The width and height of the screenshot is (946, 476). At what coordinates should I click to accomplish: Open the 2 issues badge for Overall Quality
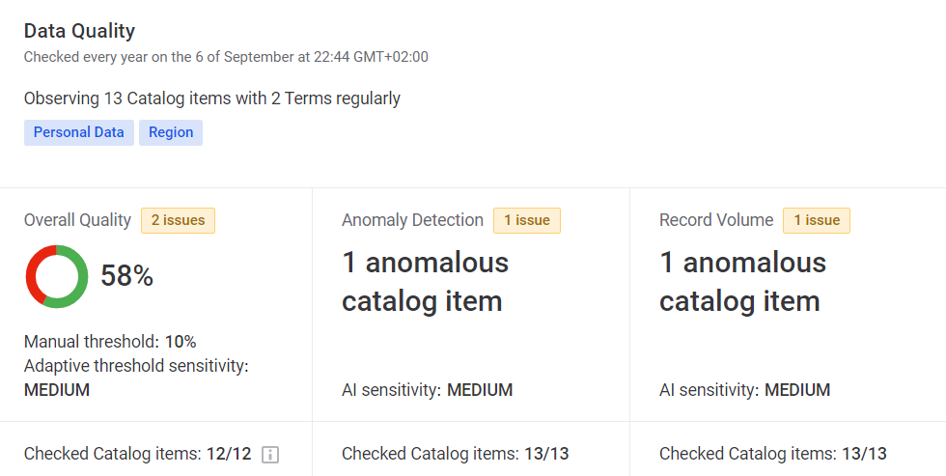point(178,220)
